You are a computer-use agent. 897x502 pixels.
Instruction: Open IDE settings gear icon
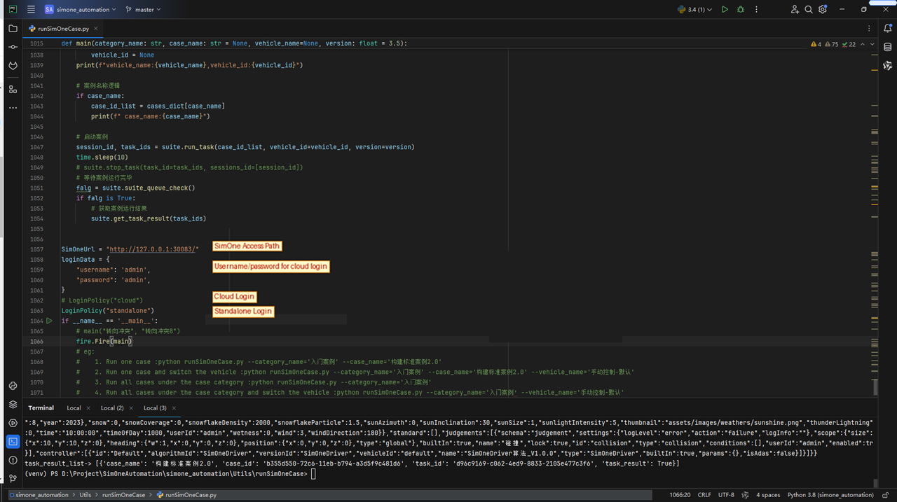coord(823,10)
